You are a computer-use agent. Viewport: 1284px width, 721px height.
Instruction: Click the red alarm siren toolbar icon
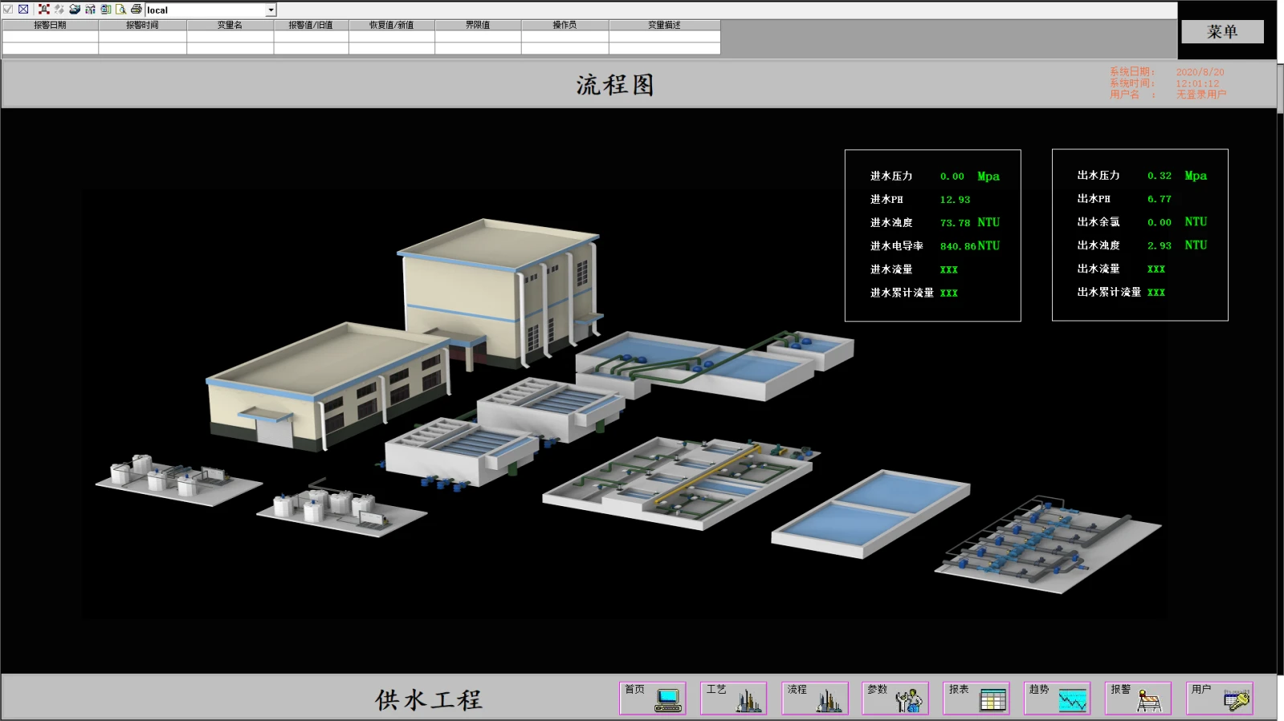coord(43,10)
